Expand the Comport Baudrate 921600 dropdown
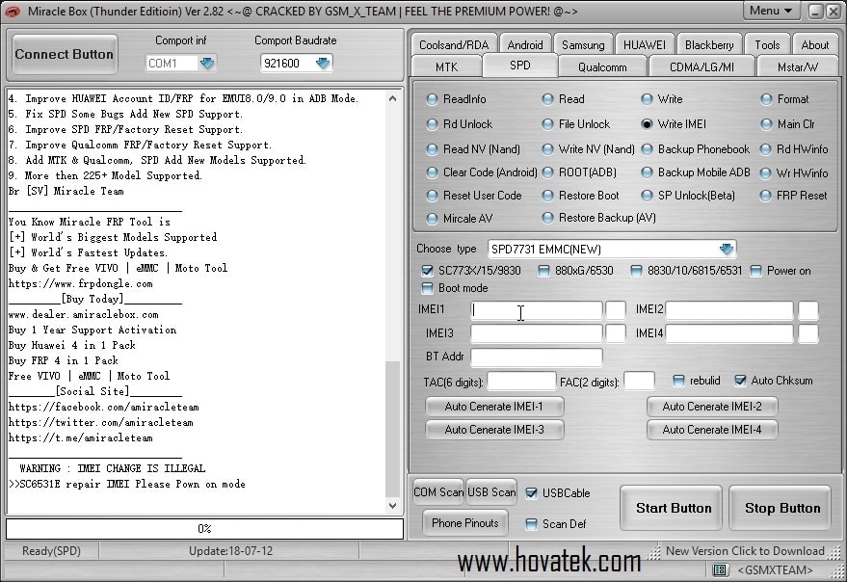The image size is (847, 582). click(323, 64)
